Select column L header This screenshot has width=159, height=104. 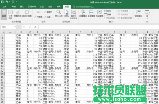pos(136,32)
